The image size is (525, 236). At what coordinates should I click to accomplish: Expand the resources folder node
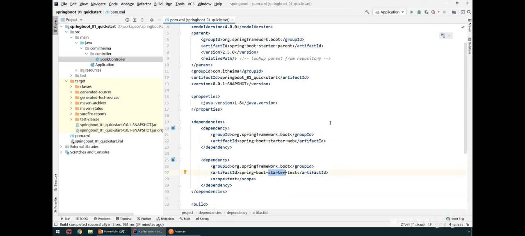76,70
